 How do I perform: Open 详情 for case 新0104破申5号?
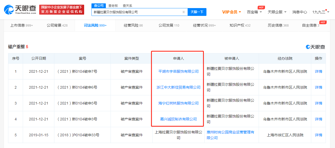(x=319, y=103)
